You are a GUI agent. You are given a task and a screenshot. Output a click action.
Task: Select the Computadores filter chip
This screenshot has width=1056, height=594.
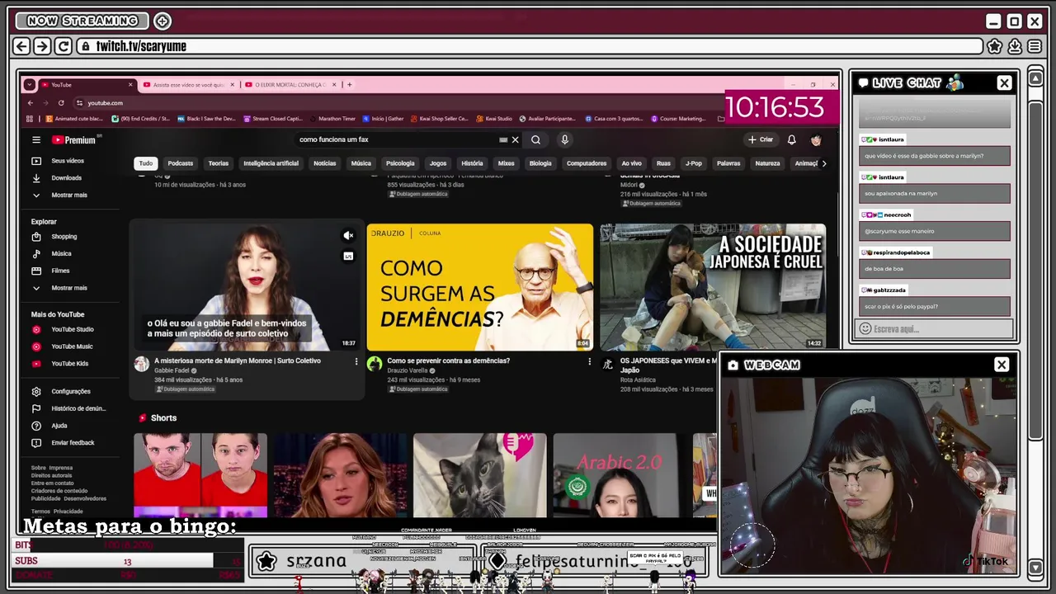pos(587,163)
